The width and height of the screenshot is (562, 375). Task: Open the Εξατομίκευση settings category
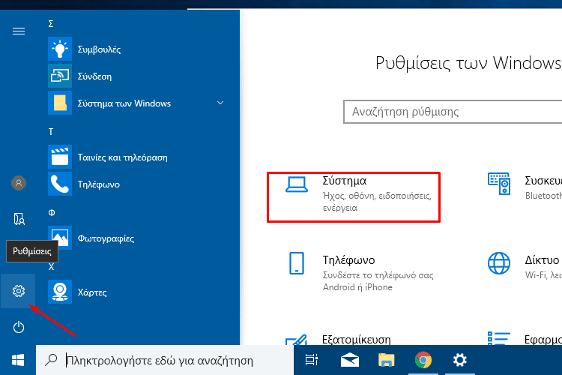pos(338,339)
